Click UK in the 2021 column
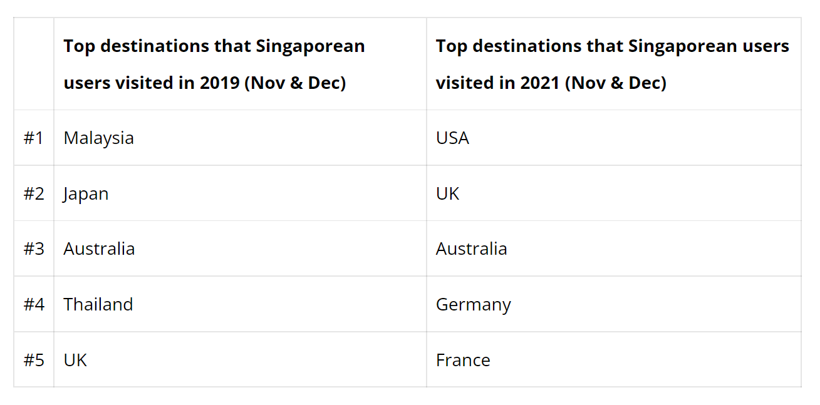This screenshot has height=405, width=820. (447, 193)
